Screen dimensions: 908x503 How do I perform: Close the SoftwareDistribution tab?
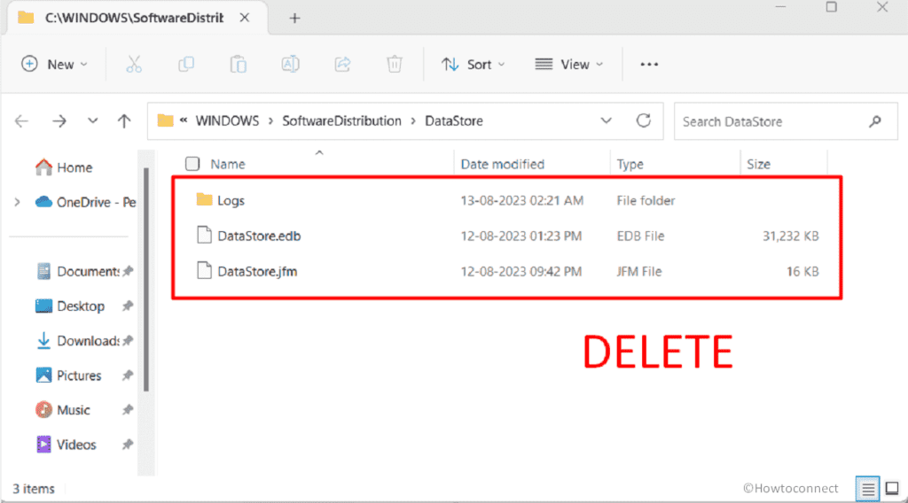coord(245,18)
